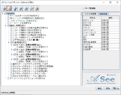Select 番号付テーブル行モデルを作成して返す row
Image resolution: width=121 pixels, height=95 pixels.
[x=30, y=64]
